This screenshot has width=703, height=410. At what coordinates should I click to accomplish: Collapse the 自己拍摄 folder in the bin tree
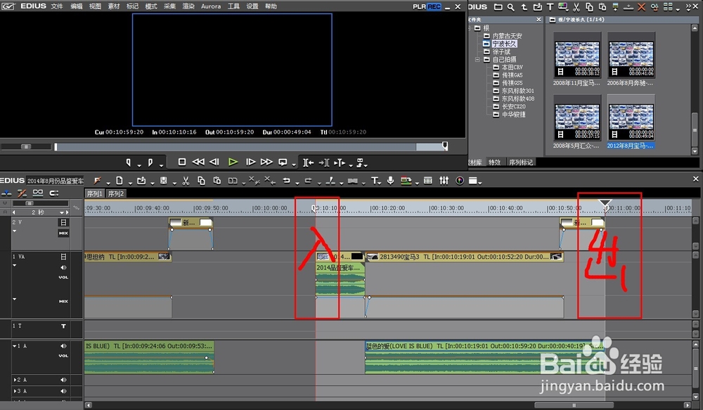pyautogui.click(x=477, y=60)
